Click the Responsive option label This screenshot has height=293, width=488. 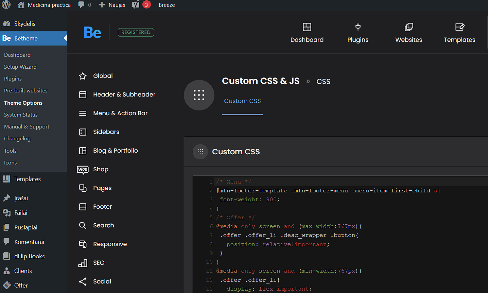coord(110,244)
